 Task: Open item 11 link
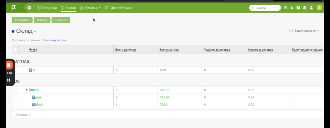click(x=34, y=70)
